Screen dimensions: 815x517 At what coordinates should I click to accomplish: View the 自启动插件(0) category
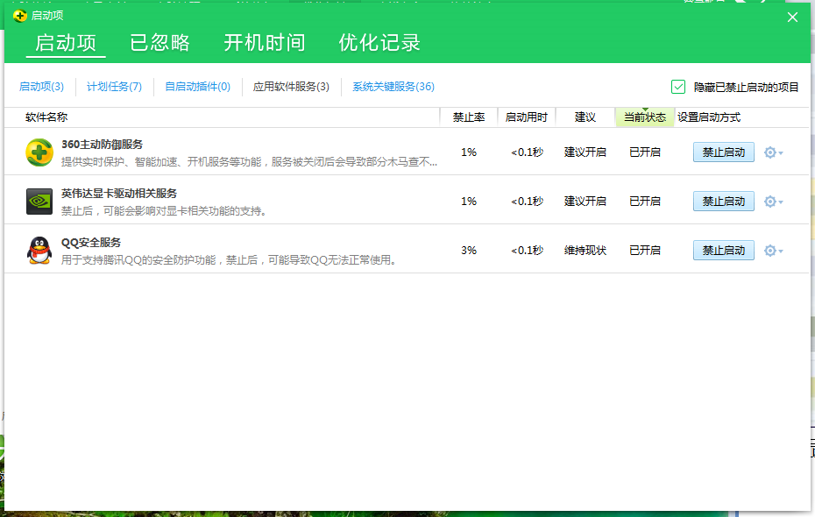tap(197, 87)
